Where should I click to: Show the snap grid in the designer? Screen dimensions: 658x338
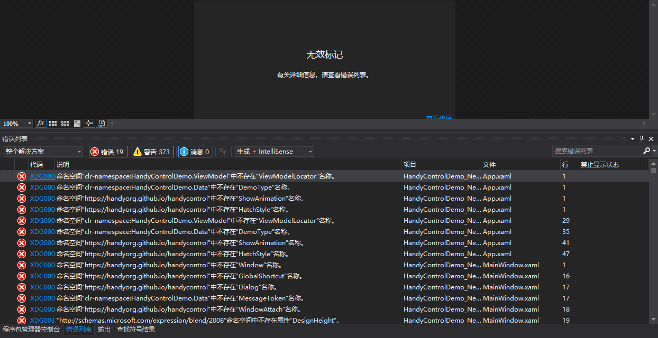[53, 123]
